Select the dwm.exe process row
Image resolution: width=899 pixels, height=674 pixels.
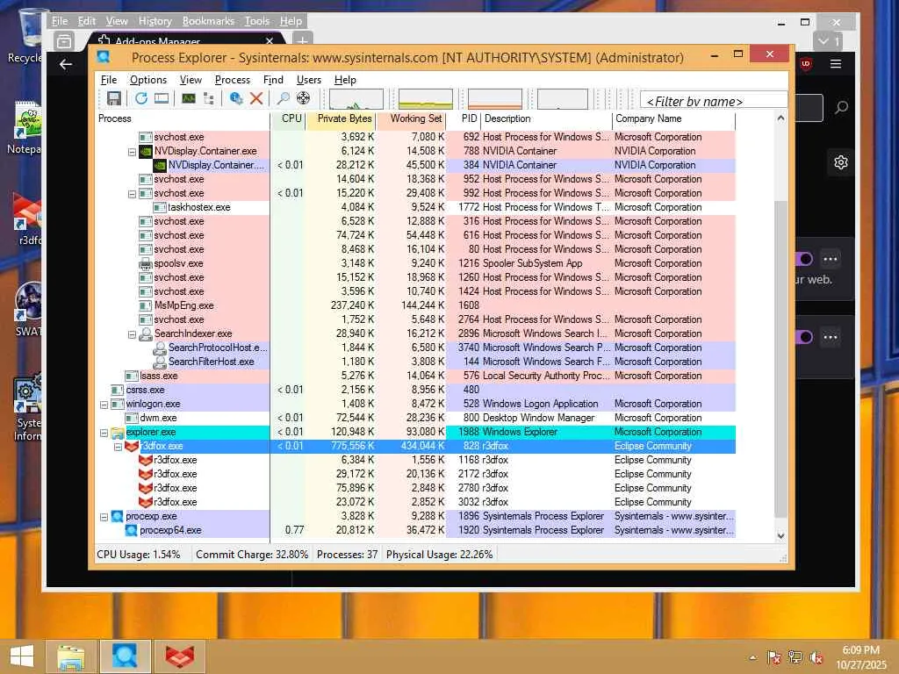click(x=415, y=418)
